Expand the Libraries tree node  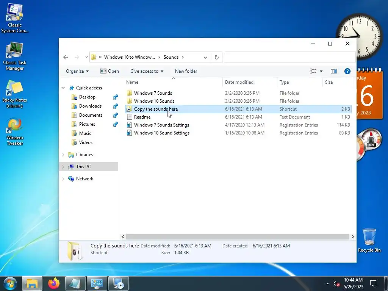pyautogui.click(x=63, y=155)
